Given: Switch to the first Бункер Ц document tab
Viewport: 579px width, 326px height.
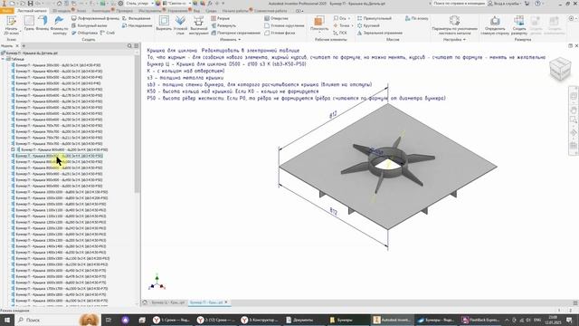Looking at the screenshot, I should click(x=168, y=302).
